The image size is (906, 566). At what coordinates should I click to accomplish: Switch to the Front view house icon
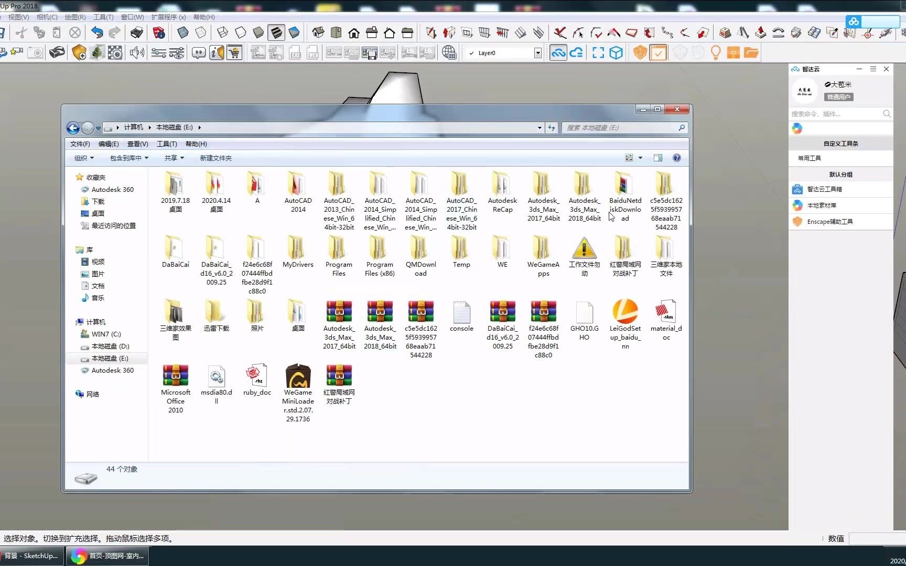click(x=354, y=32)
